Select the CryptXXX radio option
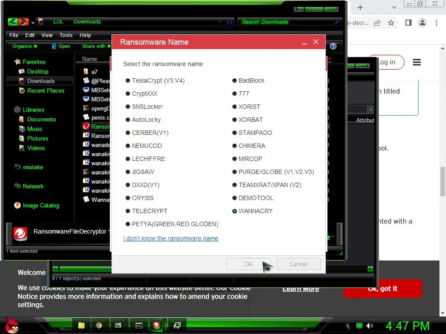446x334 pixels. tap(142, 94)
